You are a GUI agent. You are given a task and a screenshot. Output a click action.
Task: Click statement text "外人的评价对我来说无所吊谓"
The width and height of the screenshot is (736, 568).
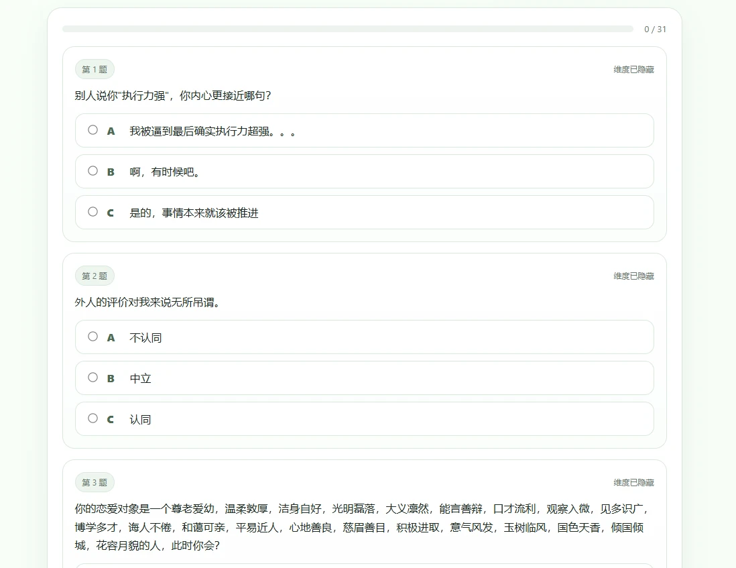[148, 302]
